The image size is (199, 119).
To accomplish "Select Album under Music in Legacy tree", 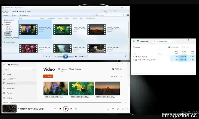I will coord(11,29).
